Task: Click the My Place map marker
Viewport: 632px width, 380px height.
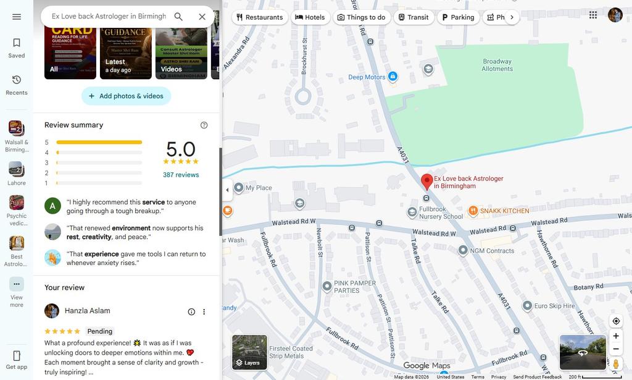Action: [x=239, y=188]
